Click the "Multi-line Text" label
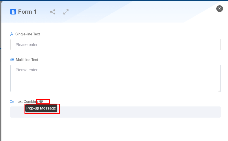228x141 pixels. (x=27, y=60)
